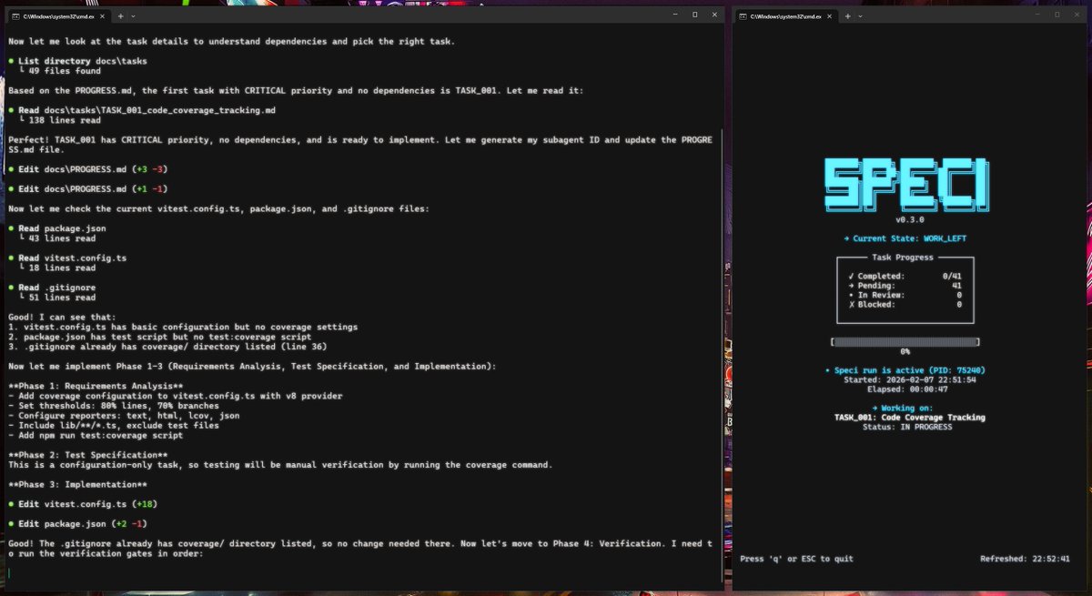Click the 'Read package.json' line
The height and width of the screenshot is (596, 1092).
(57, 228)
